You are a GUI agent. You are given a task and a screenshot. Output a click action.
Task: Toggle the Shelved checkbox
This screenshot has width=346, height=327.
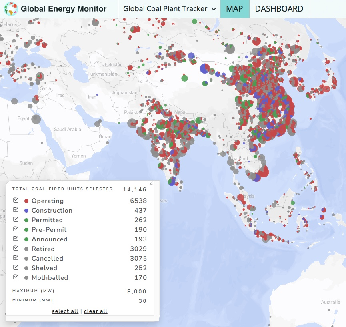click(x=16, y=267)
